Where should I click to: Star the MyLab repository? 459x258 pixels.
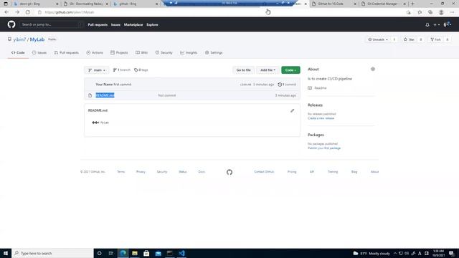[x=409, y=39]
